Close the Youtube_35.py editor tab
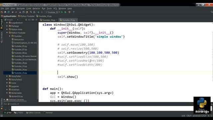This screenshot has width=213, height=120. point(76,20)
